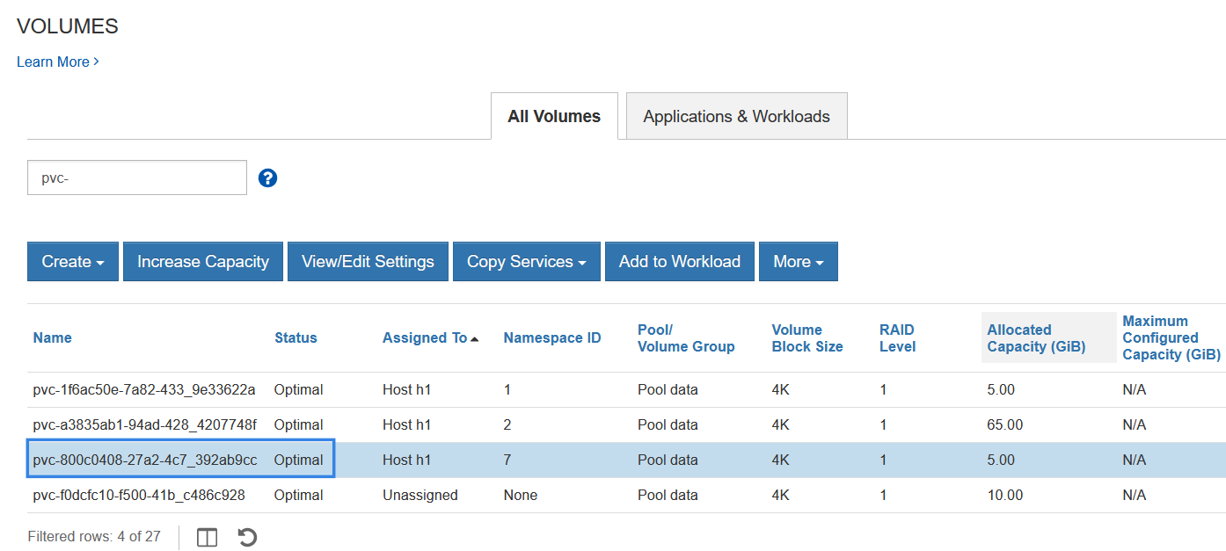
Task: Click View/Edit Settings button
Action: (x=368, y=262)
